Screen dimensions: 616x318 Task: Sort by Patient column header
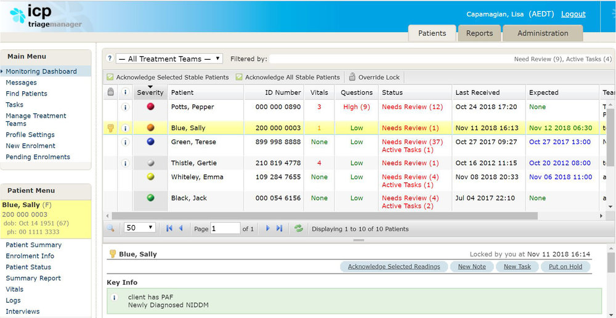click(206, 92)
